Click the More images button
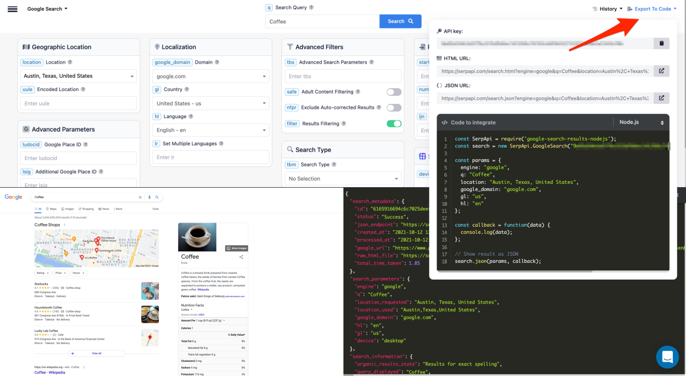The width and height of the screenshot is (686, 376). [236, 248]
